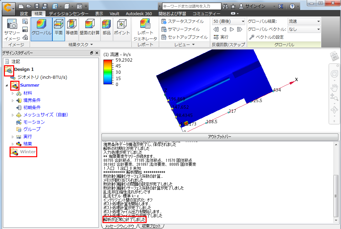Click the Save icon in quick access toolbar
The width and height of the screenshot is (341, 229).
[37, 6]
